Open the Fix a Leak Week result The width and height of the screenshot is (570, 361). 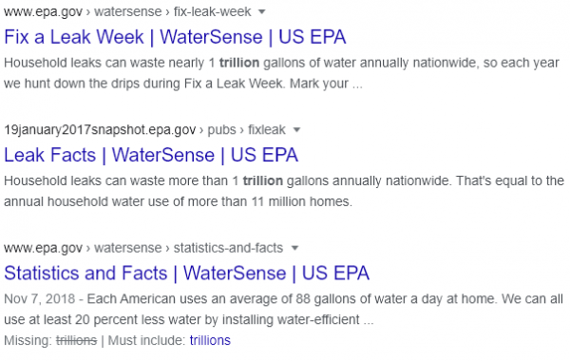175,37
